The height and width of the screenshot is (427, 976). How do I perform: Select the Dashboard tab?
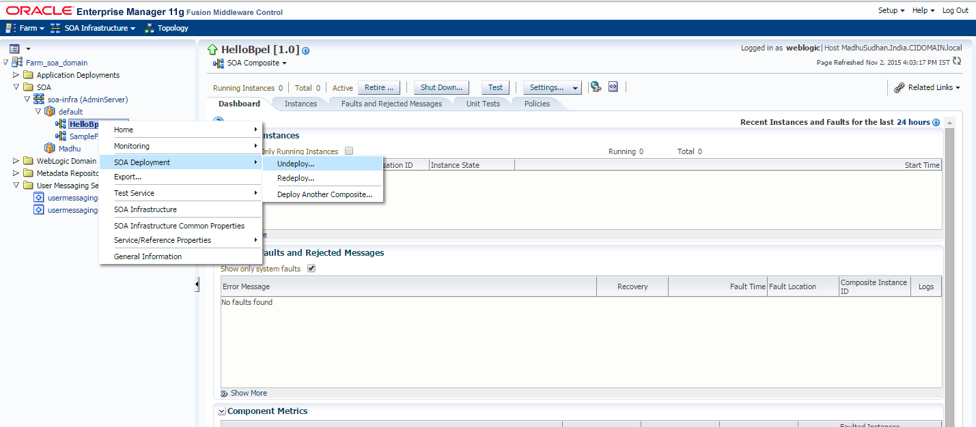pyautogui.click(x=239, y=104)
